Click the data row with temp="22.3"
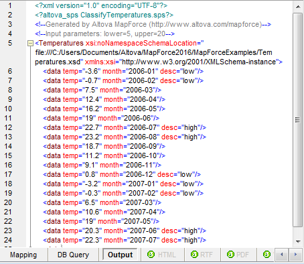Image resolution: width=304 pixels, height=264 pixels. (125, 240)
